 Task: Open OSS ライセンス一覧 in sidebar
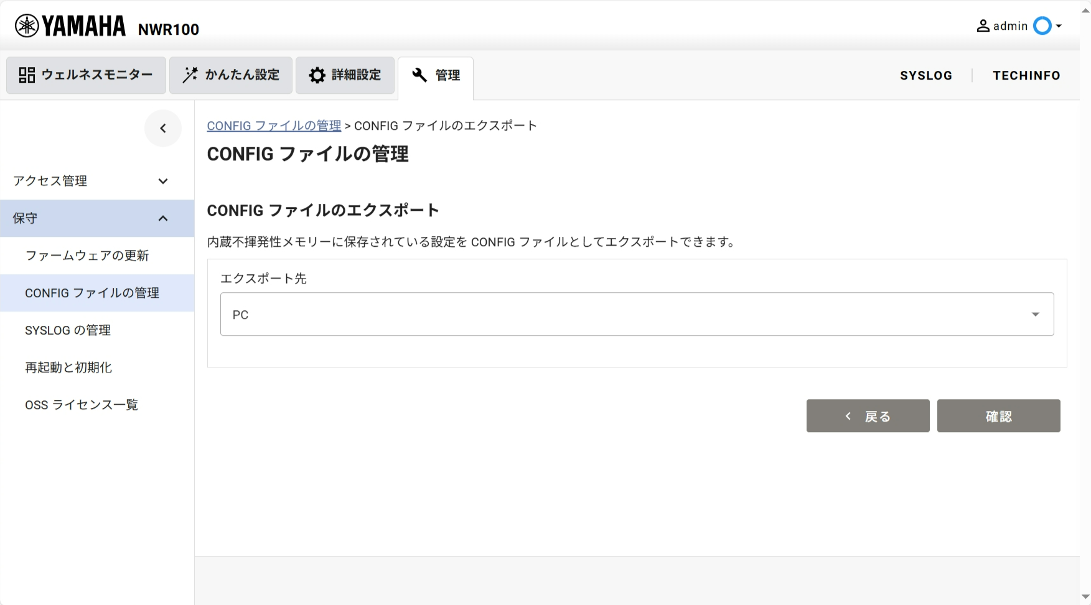click(82, 405)
